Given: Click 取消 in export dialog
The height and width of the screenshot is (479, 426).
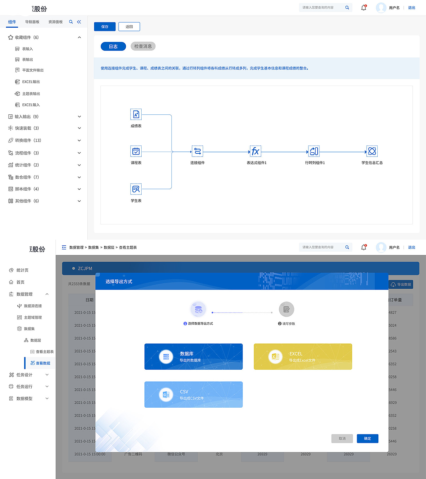Looking at the screenshot, I should click(x=342, y=439).
